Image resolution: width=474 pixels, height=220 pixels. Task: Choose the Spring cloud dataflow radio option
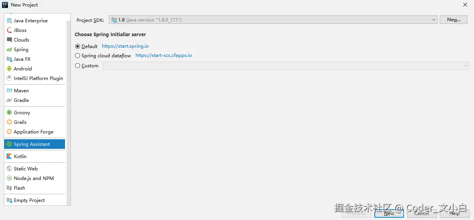click(78, 56)
